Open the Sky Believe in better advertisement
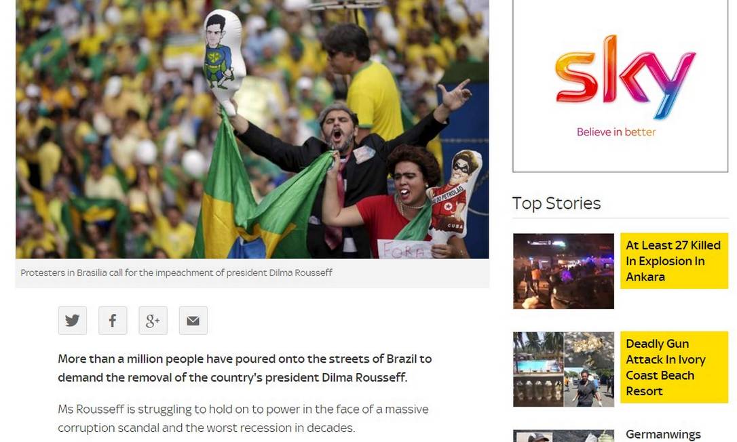737x442 pixels. (x=620, y=86)
